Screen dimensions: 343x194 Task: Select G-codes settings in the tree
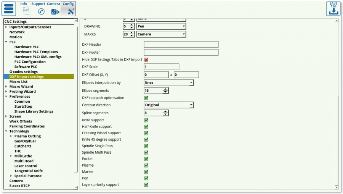23,72
